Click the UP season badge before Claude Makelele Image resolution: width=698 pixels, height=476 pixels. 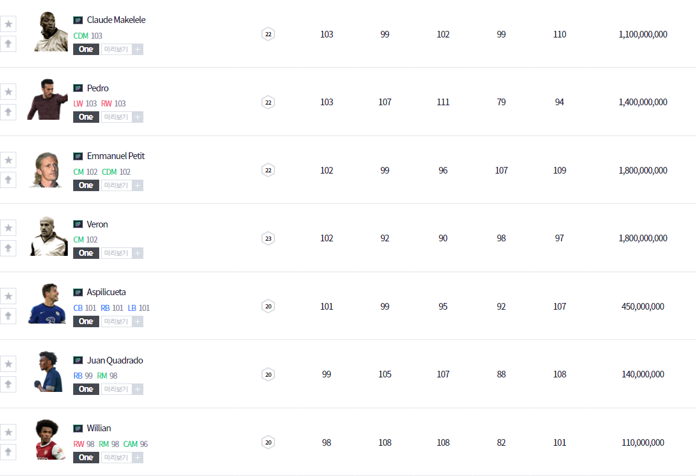(x=77, y=20)
